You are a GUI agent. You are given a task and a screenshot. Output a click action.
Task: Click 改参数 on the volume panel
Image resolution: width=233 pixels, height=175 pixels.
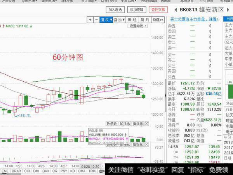pyautogui.click(x=112, y=124)
